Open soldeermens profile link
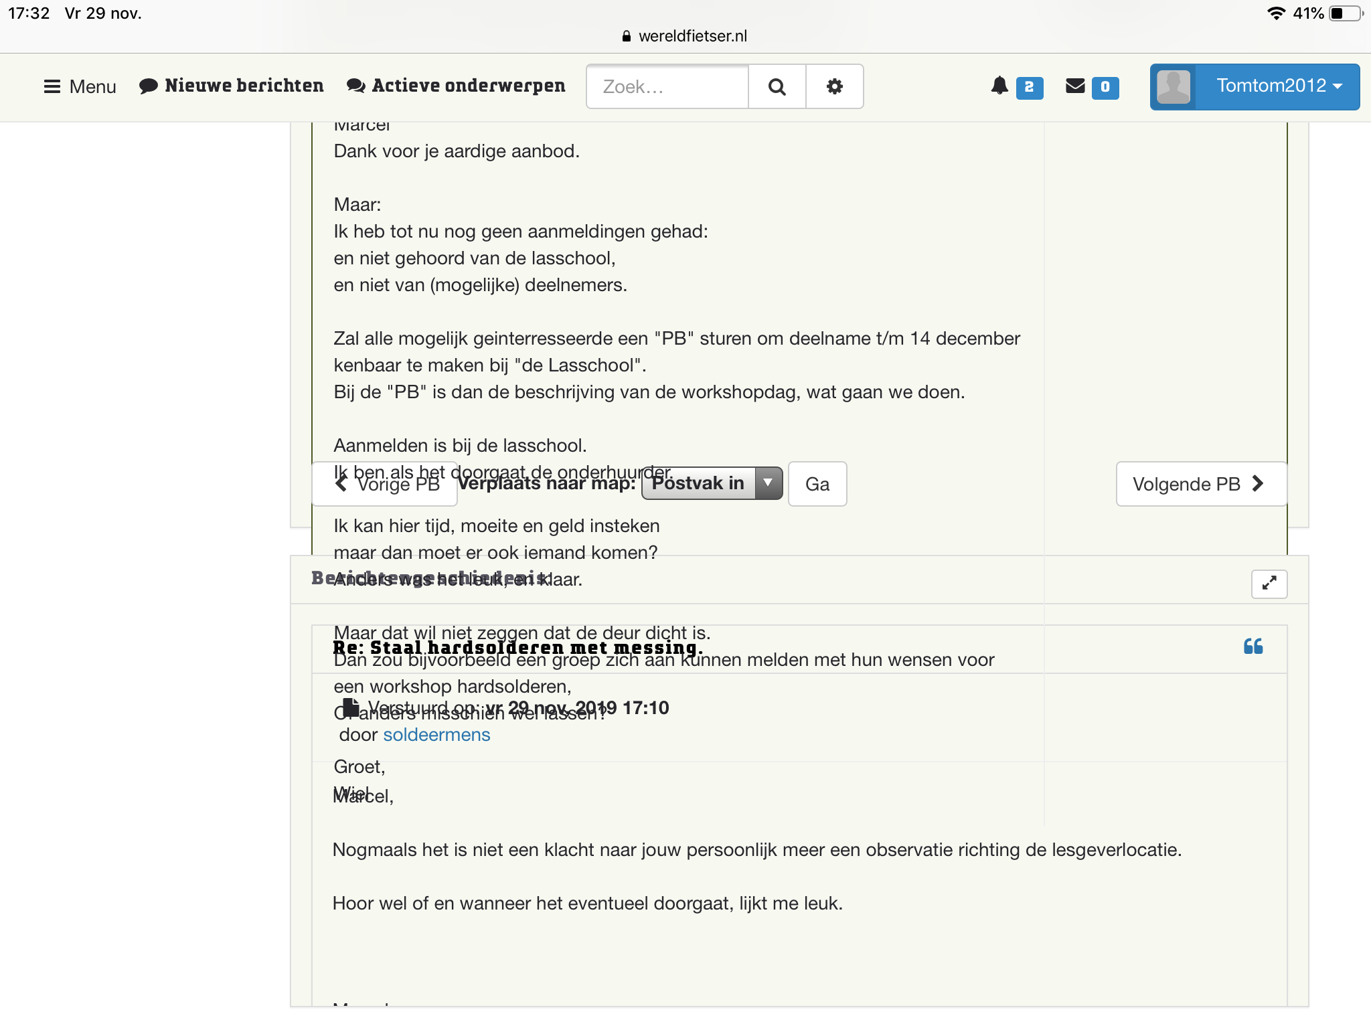 pyautogui.click(x=436, y=735)
